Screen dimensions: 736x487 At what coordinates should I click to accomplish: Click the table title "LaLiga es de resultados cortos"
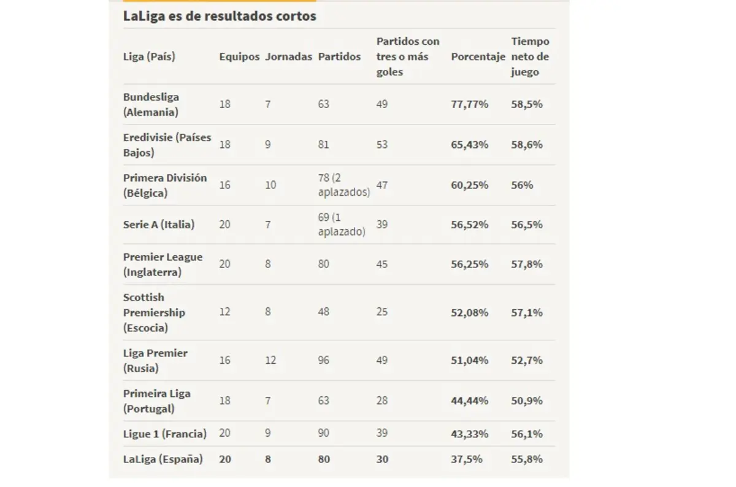point(220,17)
